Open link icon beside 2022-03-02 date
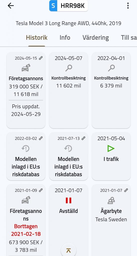This screenshot has width=137, height=256. click(x=41, y=138)
